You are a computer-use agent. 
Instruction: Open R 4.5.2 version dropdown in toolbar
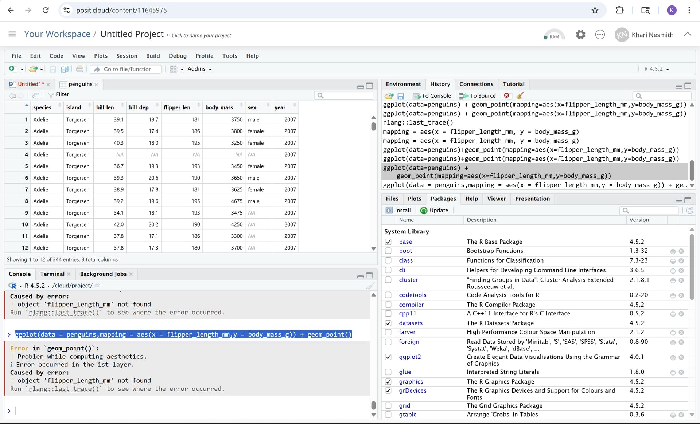[656, 69]
